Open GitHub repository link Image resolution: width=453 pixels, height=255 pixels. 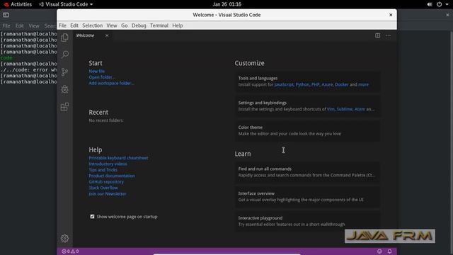[106, 182]
